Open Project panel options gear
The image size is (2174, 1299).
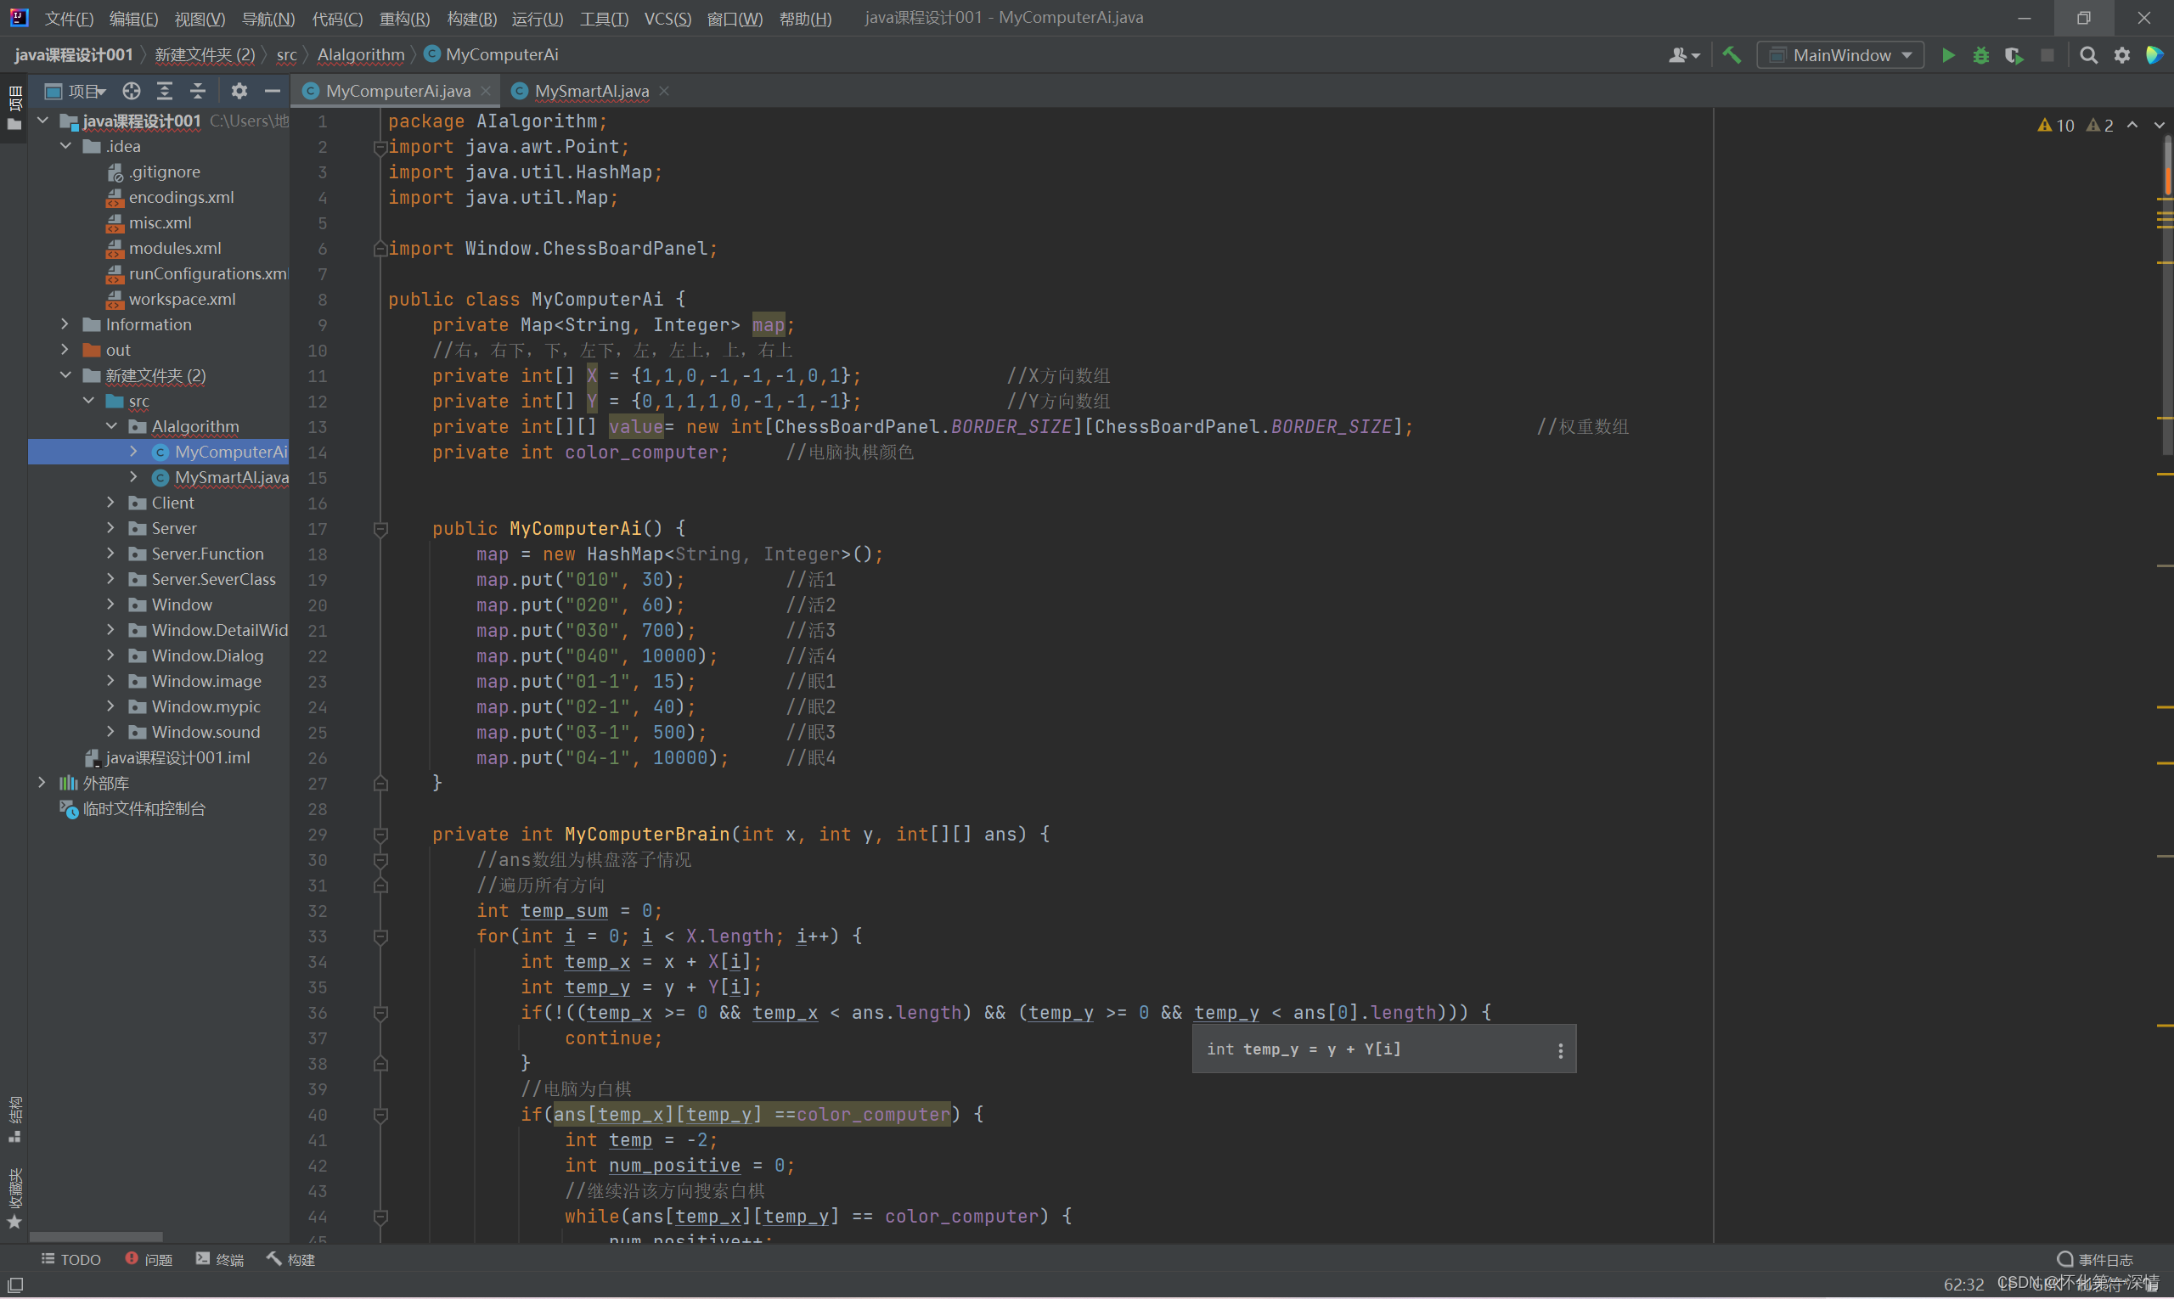[239, 90]
